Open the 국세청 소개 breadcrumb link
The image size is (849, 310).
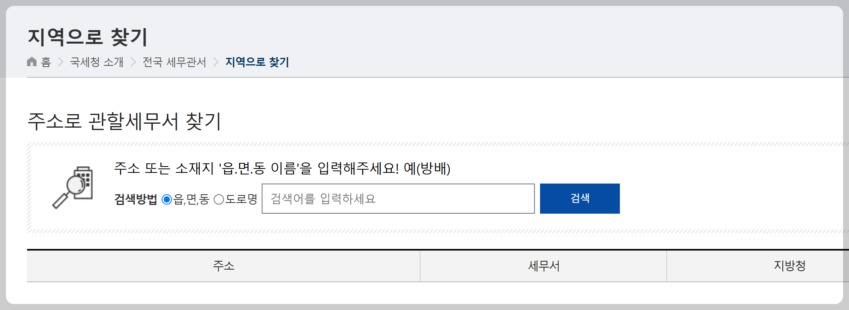click(x=97, y=62)
